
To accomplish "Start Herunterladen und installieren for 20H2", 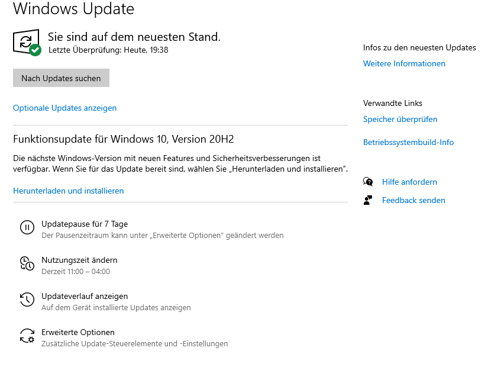I will [69, 191].
